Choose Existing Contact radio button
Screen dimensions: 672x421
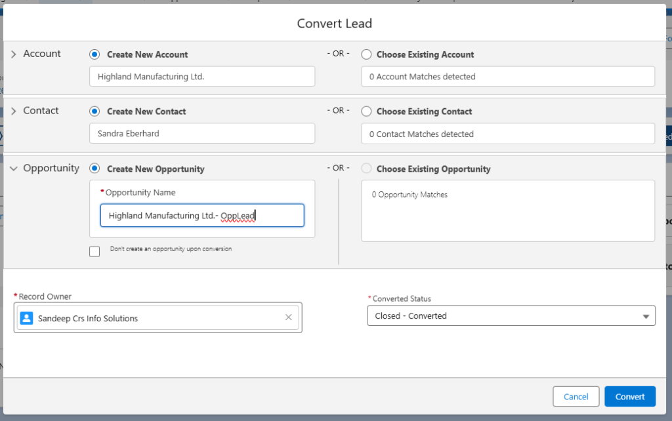366,111
